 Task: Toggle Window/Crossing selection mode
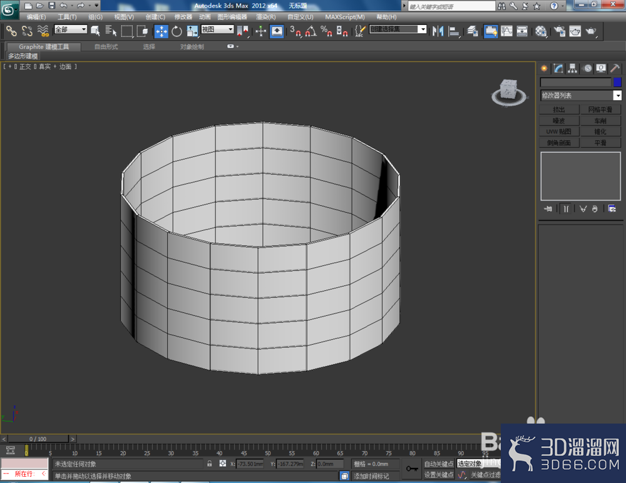143,31
